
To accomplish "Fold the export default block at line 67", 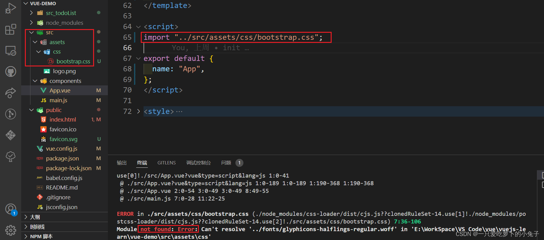I will (x=138, y=58).
